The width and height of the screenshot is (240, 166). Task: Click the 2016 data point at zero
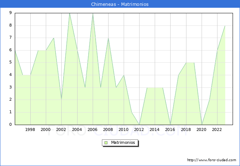click(171, 124)
